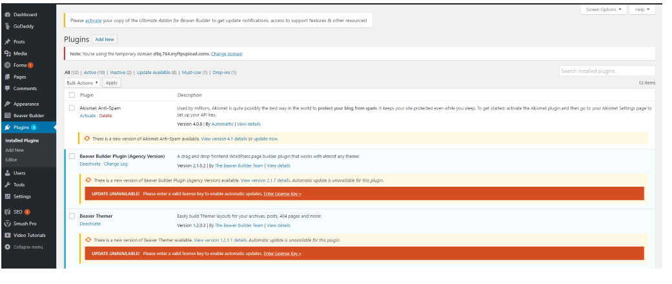
Task: Check the Akismet Anti-Spam checkbox
Action: pos(72,108)
